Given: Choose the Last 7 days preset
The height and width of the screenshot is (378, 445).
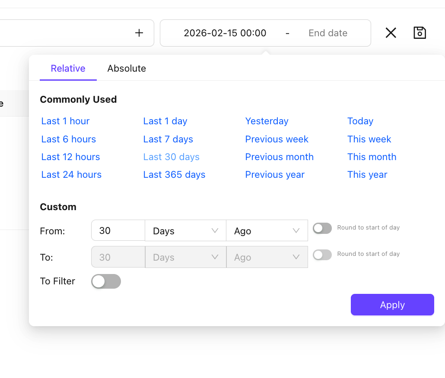Looking at the screenshot, I should (168, 139).
